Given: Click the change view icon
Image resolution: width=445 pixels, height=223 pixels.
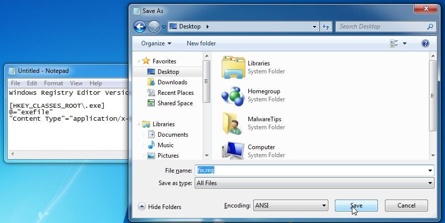Looking at the screenshot, I should click(394, 43).
